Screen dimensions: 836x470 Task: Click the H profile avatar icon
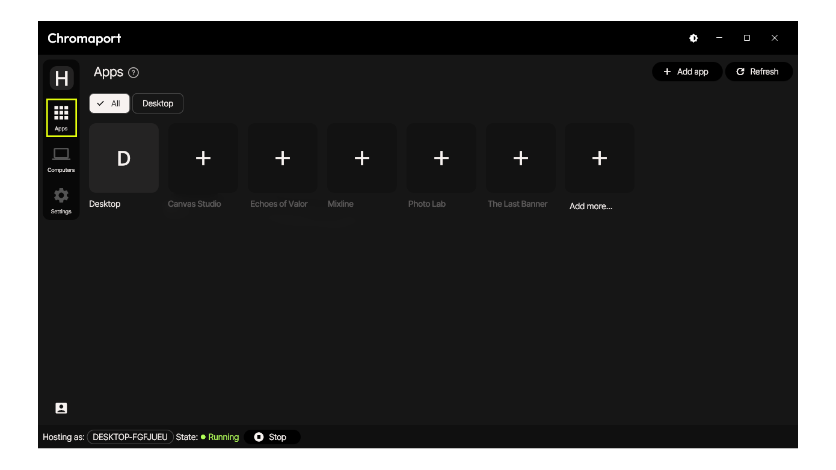(61, 78)
